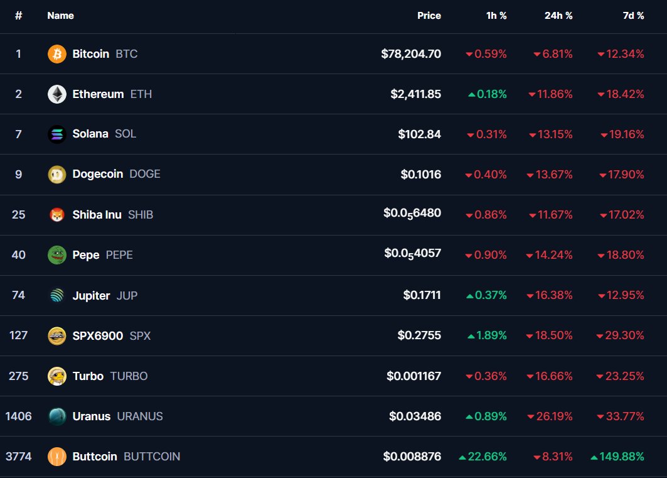Click the BTC ticker symbol
667x478 pixels.
(127, 54)
